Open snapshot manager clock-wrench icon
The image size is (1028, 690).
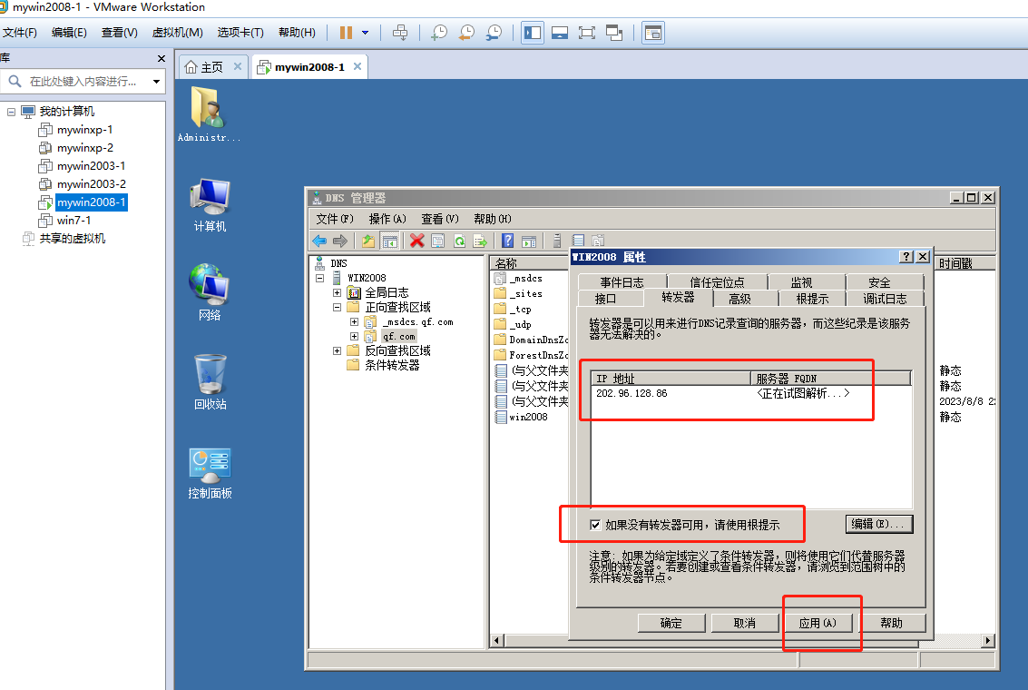(x=494, y=32)
